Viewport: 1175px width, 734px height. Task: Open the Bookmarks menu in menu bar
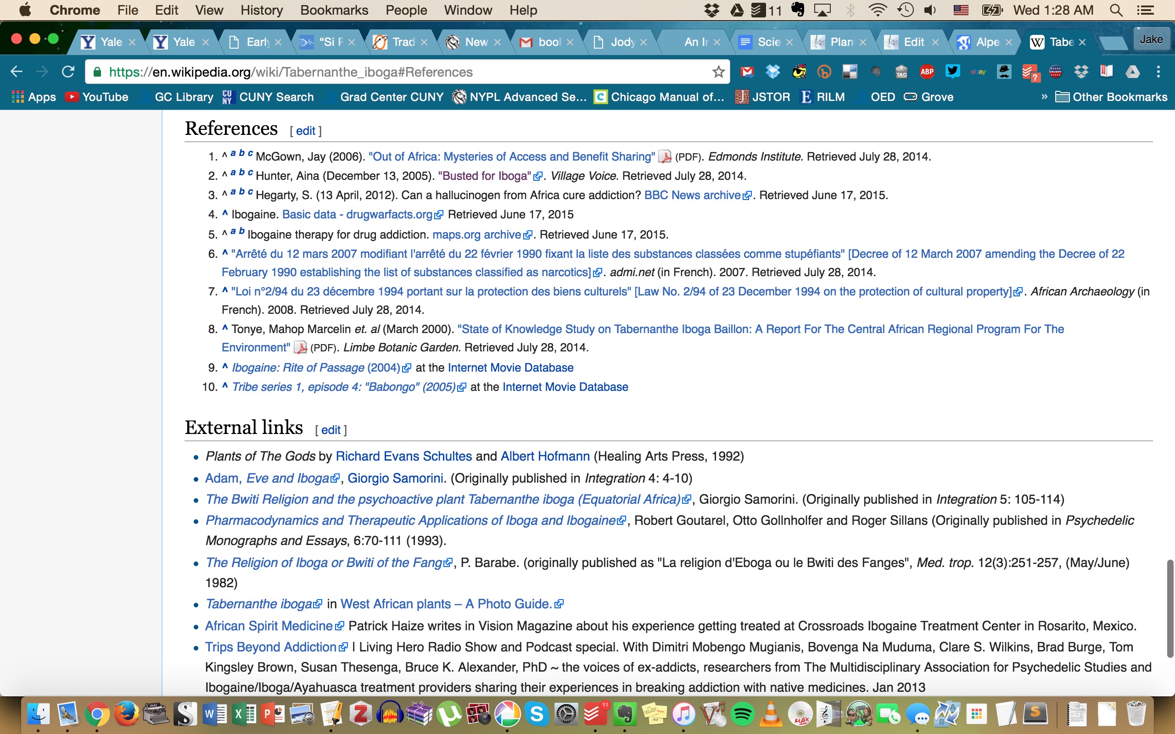[334, 10]
